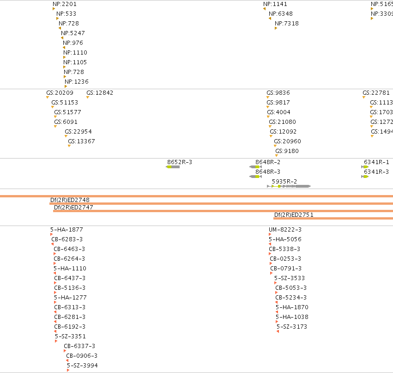
Task: Click the CB-5136-3 feature label
Action: (70, 287)
